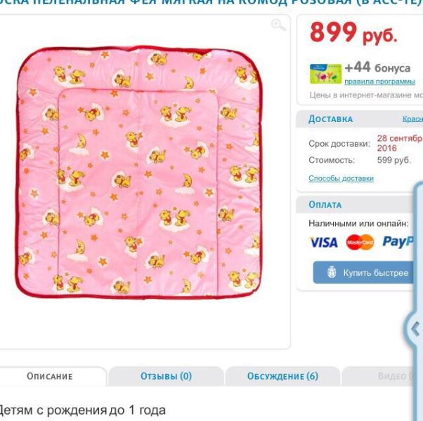
Task: Open the Обсуждение (6) tab
Action: (x=282, y=376)
